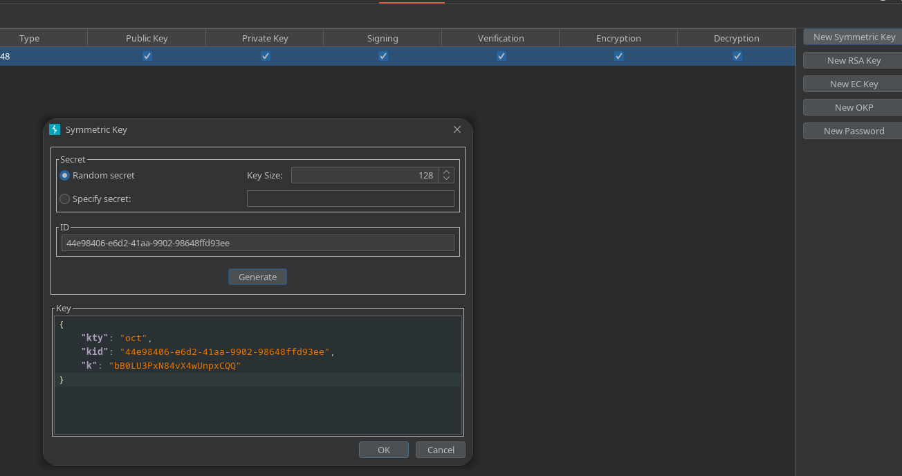Select the Random secret radio button
This screenshot has height=476, width=902.
click(x=65, y=176)
